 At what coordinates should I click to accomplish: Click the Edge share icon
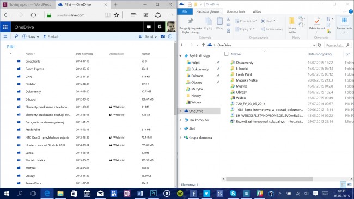[158, 15]
